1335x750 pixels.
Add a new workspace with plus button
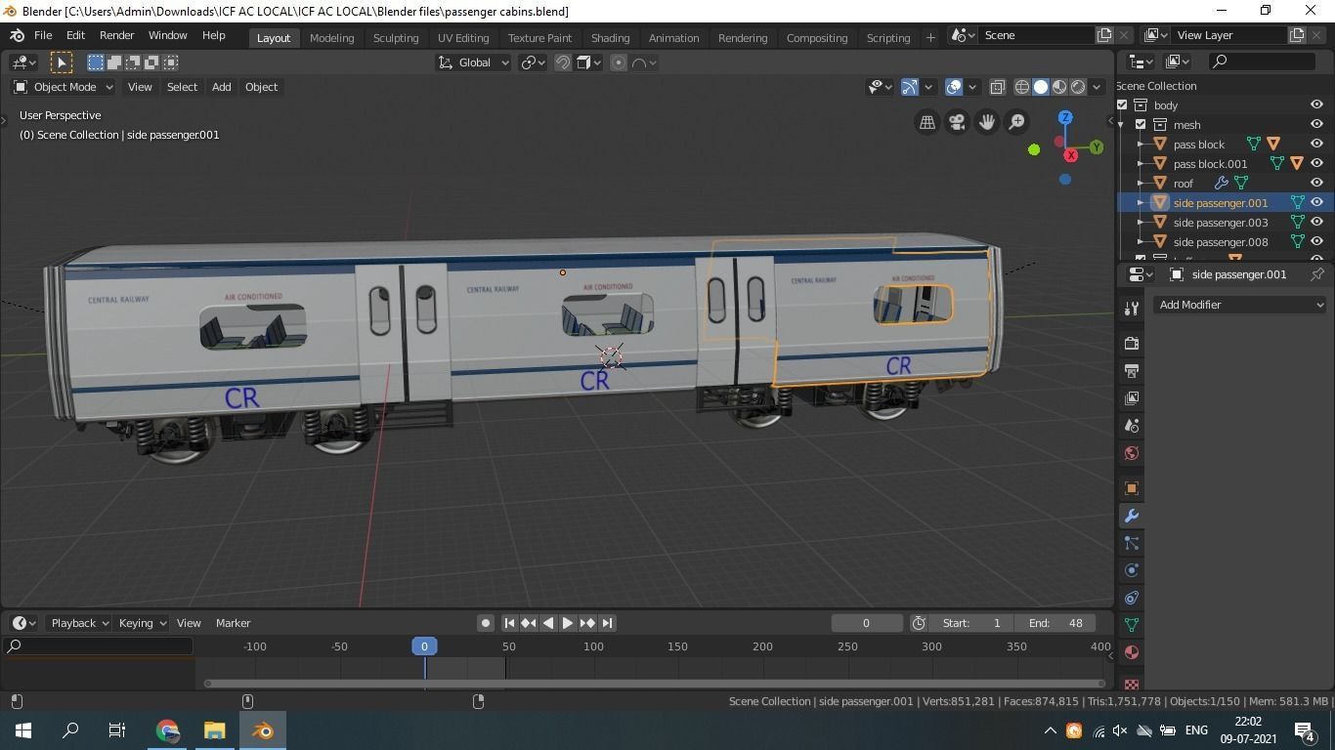click(x=930, y=37)
